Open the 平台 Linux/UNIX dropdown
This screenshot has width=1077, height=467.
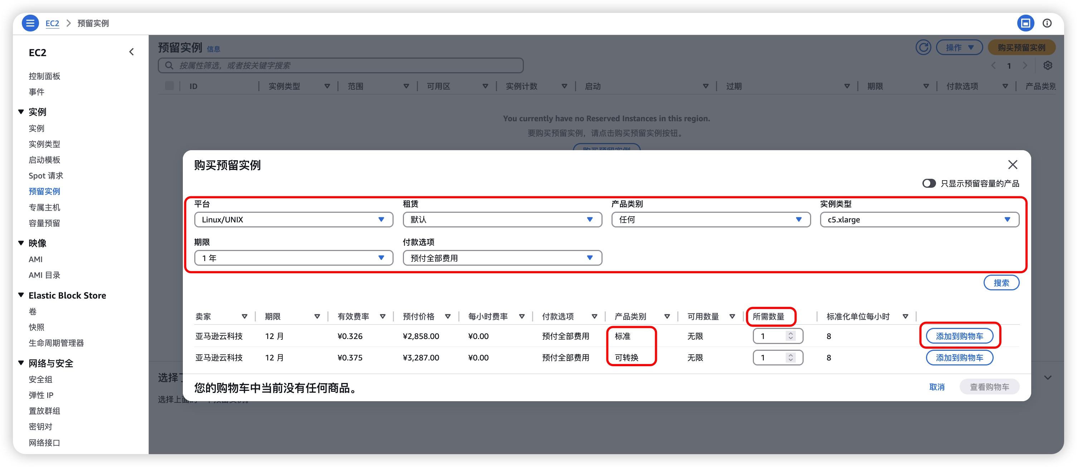293,220
